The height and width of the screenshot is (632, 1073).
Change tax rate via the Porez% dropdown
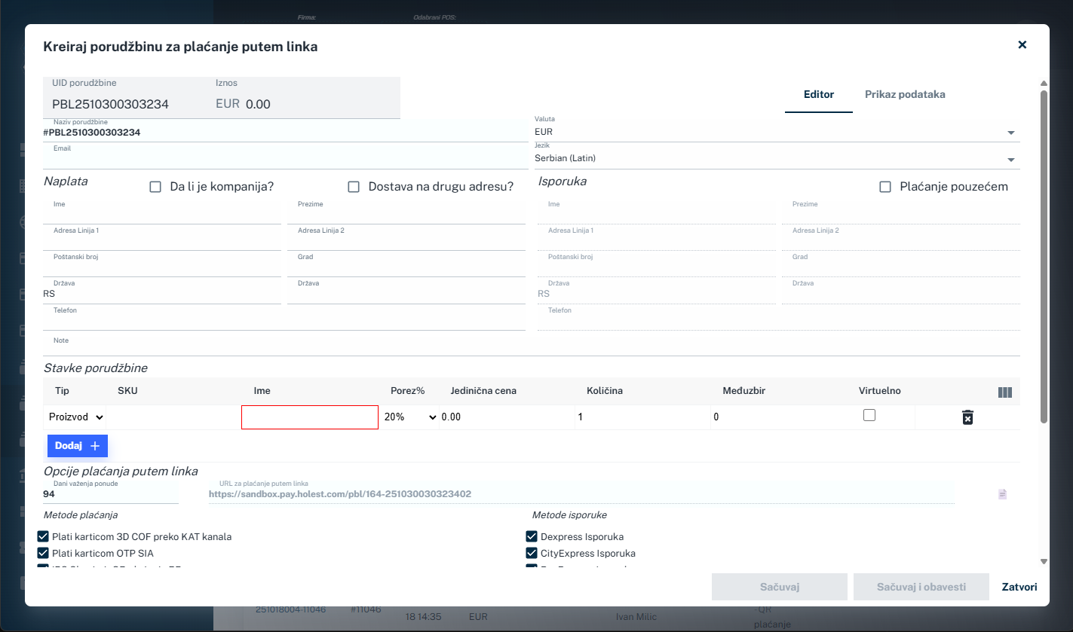[x=410, y=417]
